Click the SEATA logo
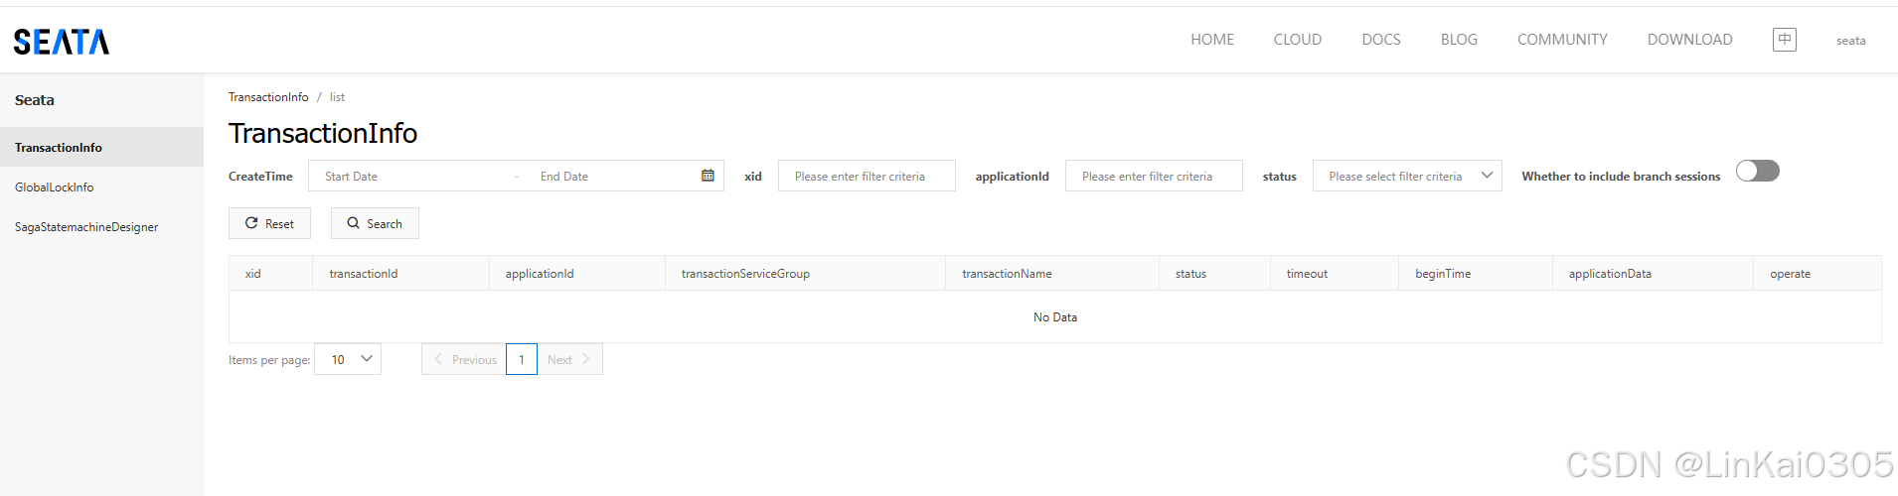The width and height of the screenshot is (1898, 496). pyautogui.click(x=62, y=41)
